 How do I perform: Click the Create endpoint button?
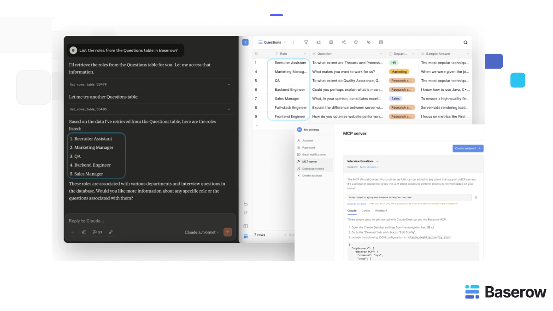point(468,148)
